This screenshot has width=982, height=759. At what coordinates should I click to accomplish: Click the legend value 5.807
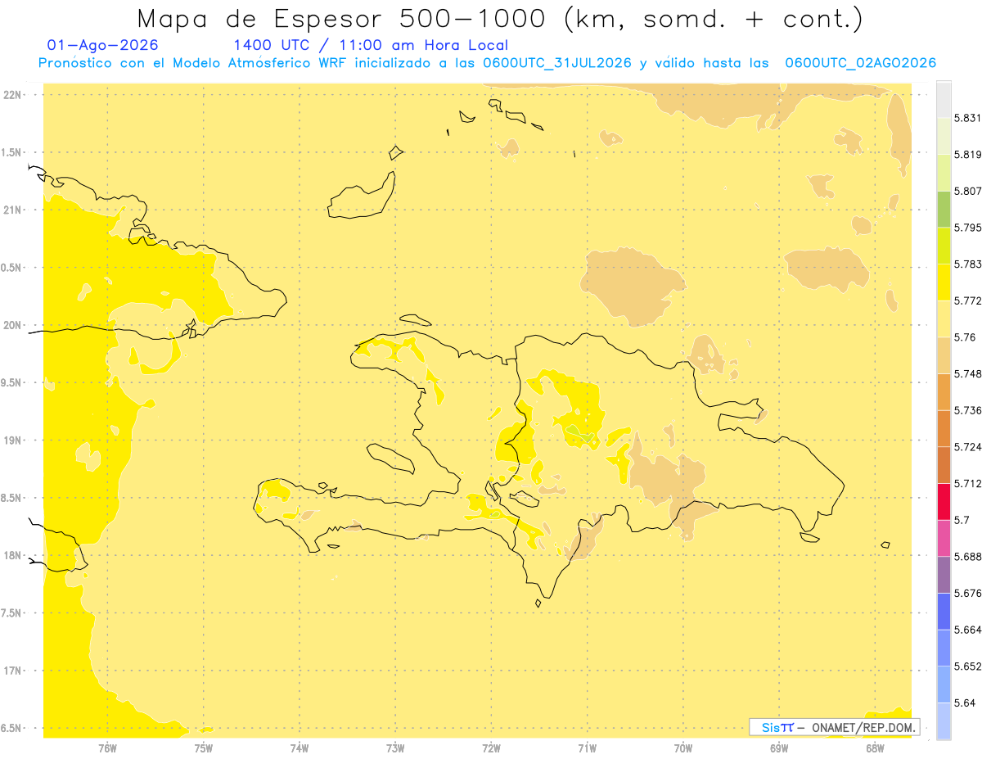(968, 191)
